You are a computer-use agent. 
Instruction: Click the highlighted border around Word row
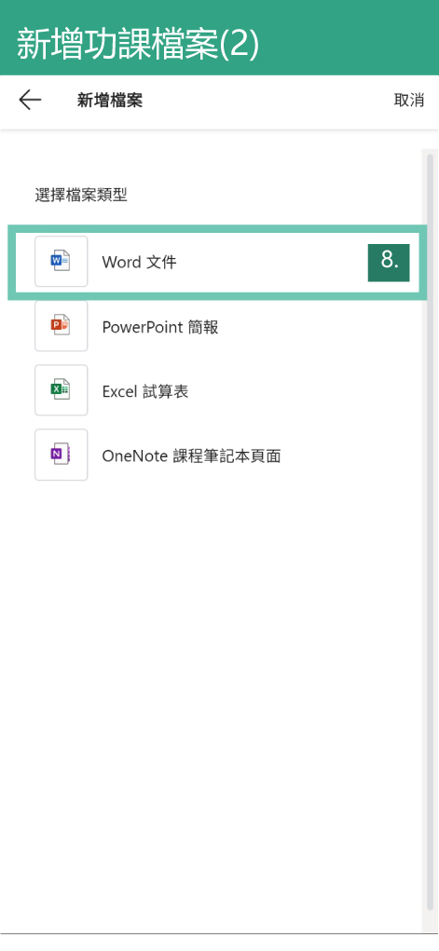(x=217, y=228)
